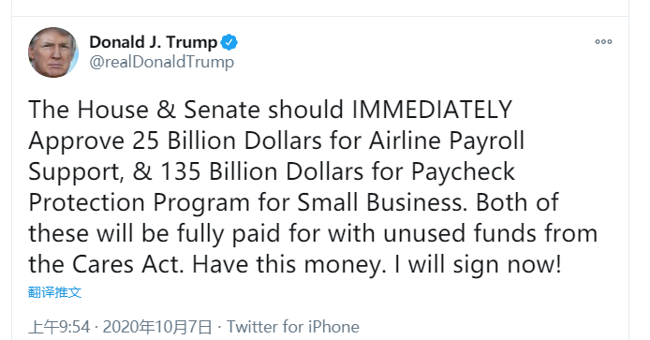The width and height of the screenshot is (650, 340).
Task: Click the word IMMEDIATELY in the tweet
Action: click(432, 110)
